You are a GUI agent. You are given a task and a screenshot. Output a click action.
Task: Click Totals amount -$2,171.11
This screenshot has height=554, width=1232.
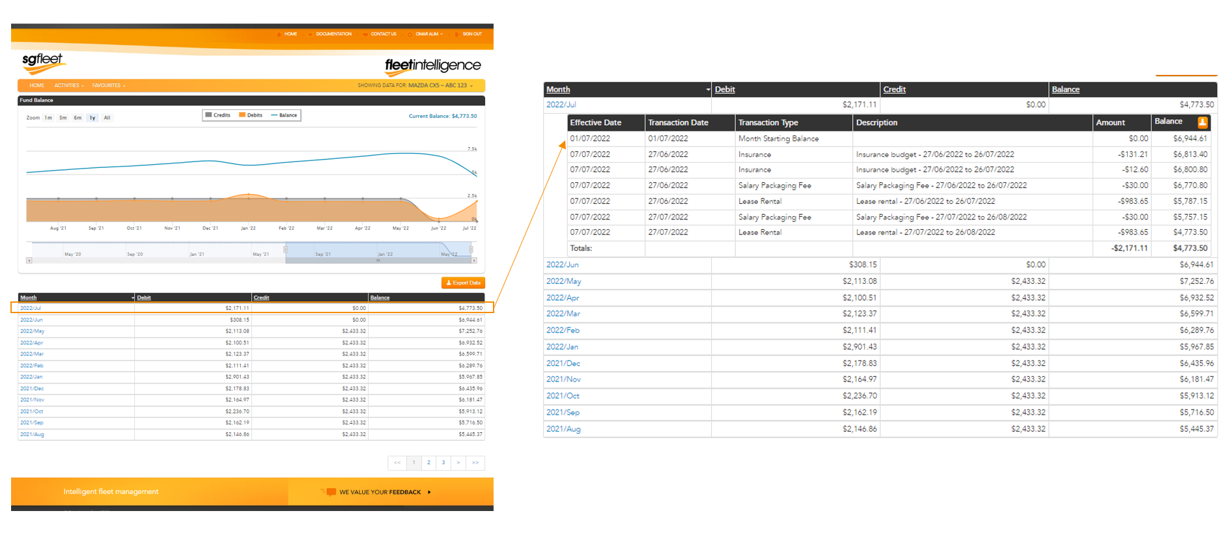tap(1129, 248)
